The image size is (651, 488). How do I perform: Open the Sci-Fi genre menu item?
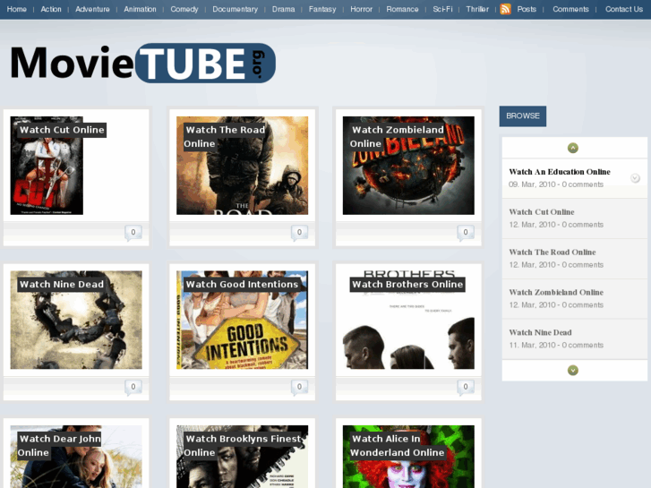coord(442,9)
